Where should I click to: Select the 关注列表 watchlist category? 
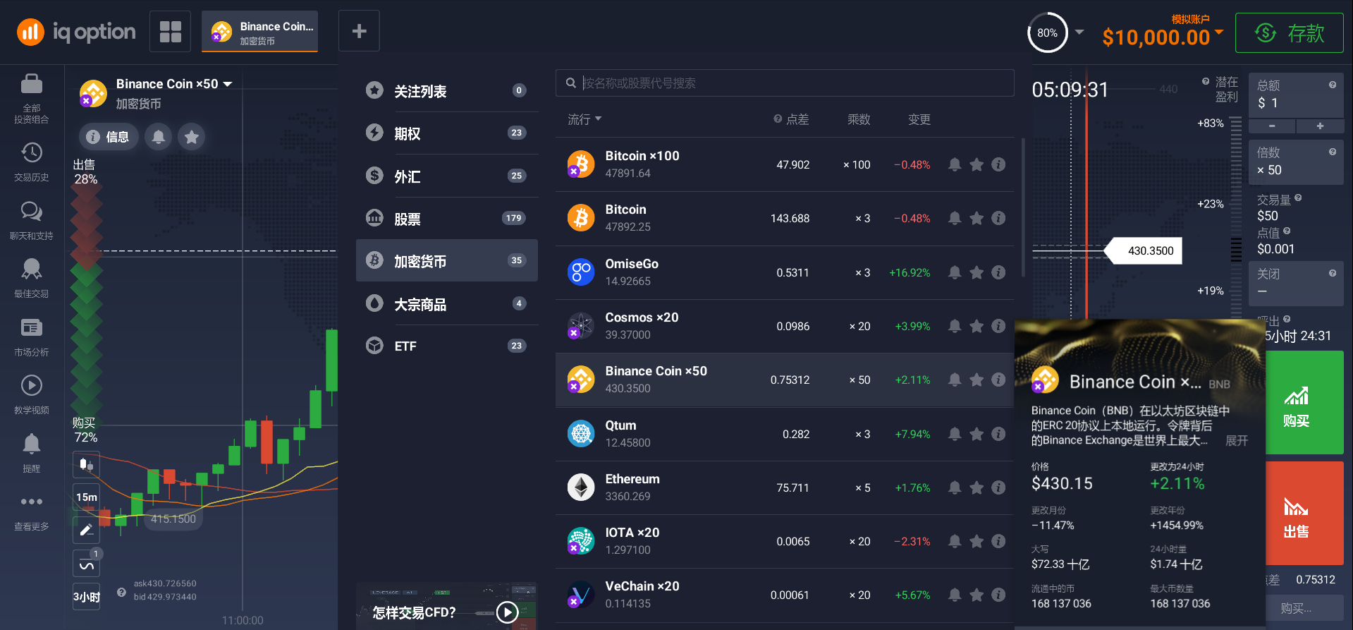447,91
